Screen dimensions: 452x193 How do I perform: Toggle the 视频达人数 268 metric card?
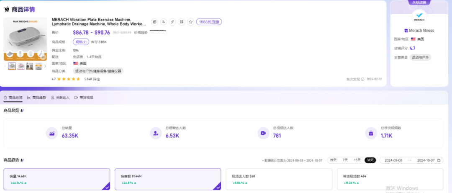click(279, 179)
